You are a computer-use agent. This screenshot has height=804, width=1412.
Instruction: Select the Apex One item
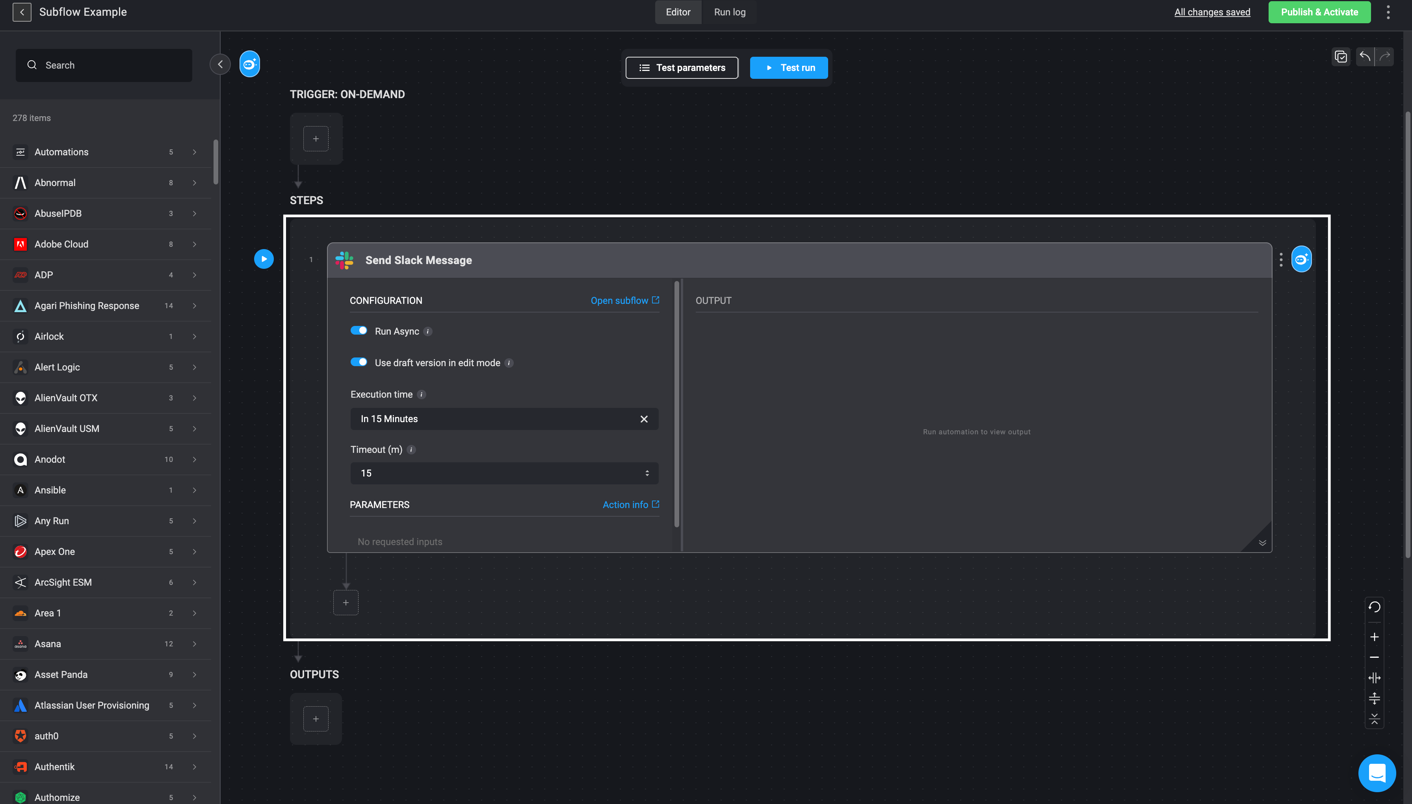[x=106, y=552]
